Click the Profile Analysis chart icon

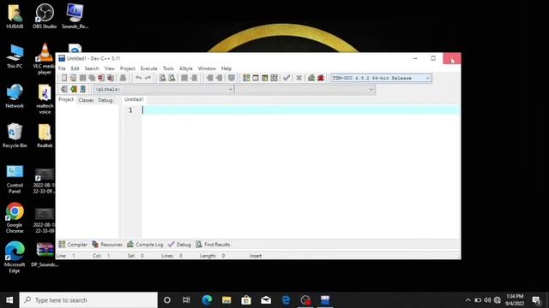[x=311, y=78]
